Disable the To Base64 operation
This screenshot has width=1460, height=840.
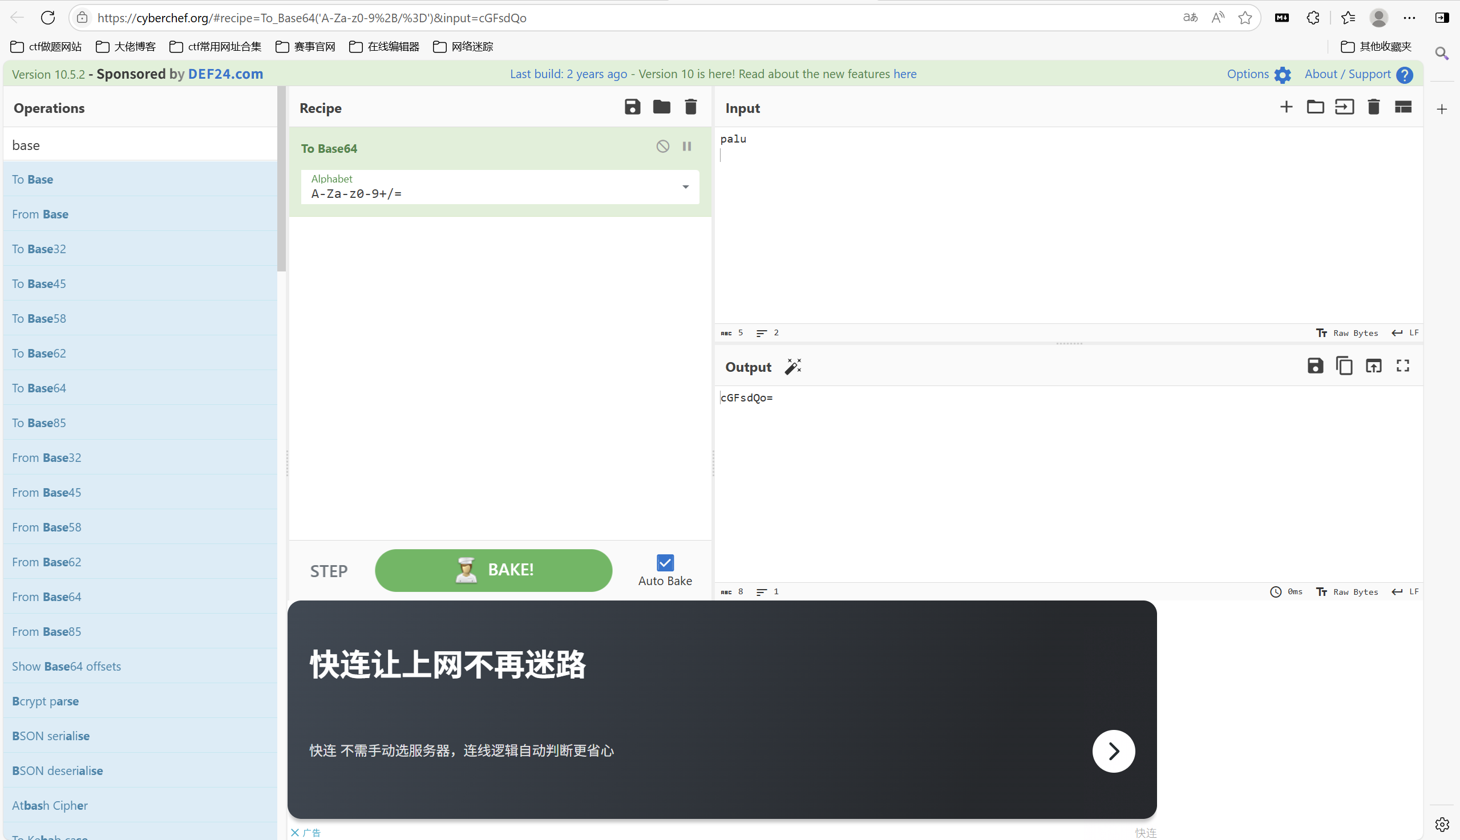[663, 147]
